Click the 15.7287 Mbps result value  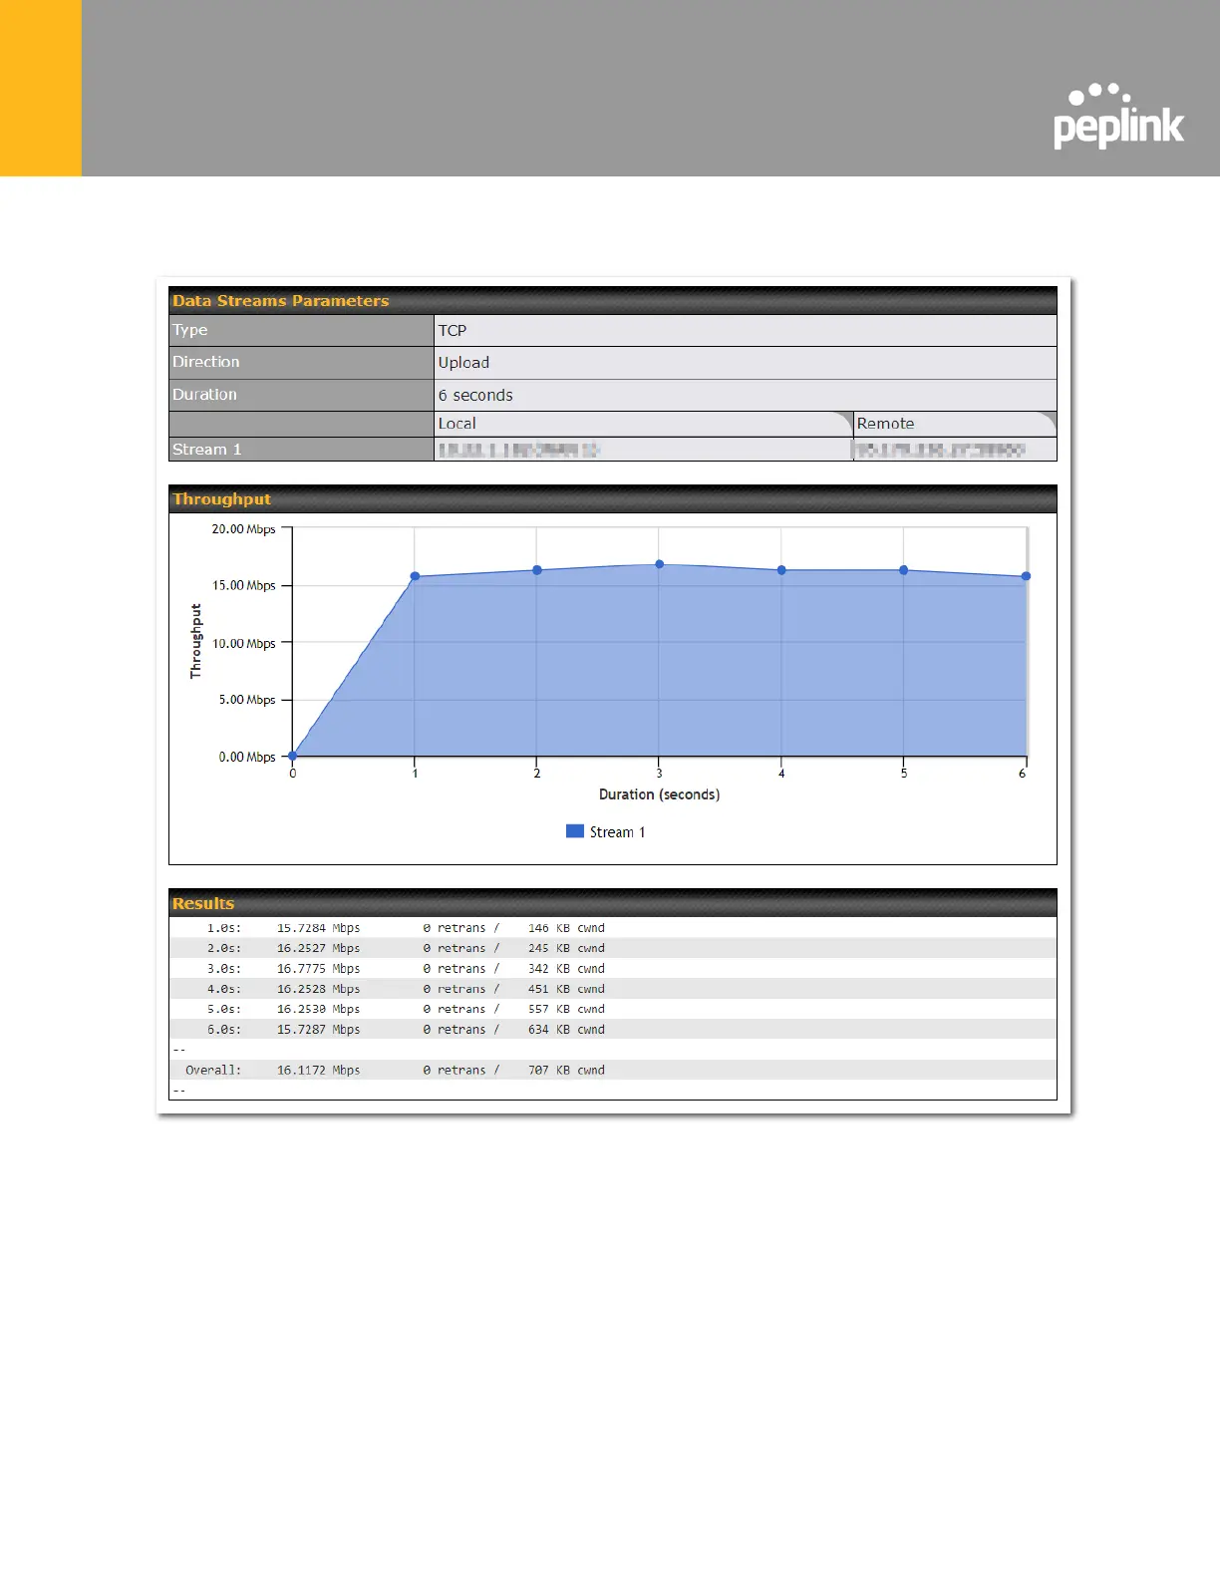coord(318,1030)
